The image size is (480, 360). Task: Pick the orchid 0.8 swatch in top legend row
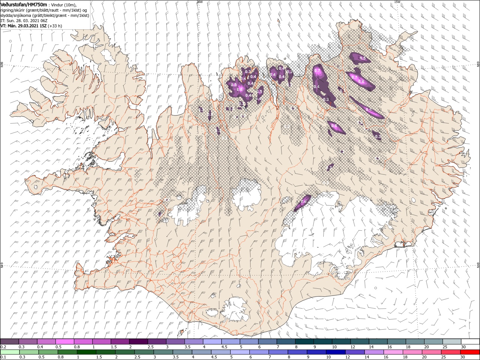(83, 342)
